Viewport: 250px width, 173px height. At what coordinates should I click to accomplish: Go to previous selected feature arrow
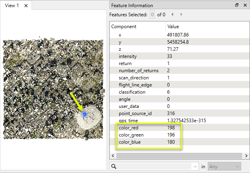click(172, 15)
